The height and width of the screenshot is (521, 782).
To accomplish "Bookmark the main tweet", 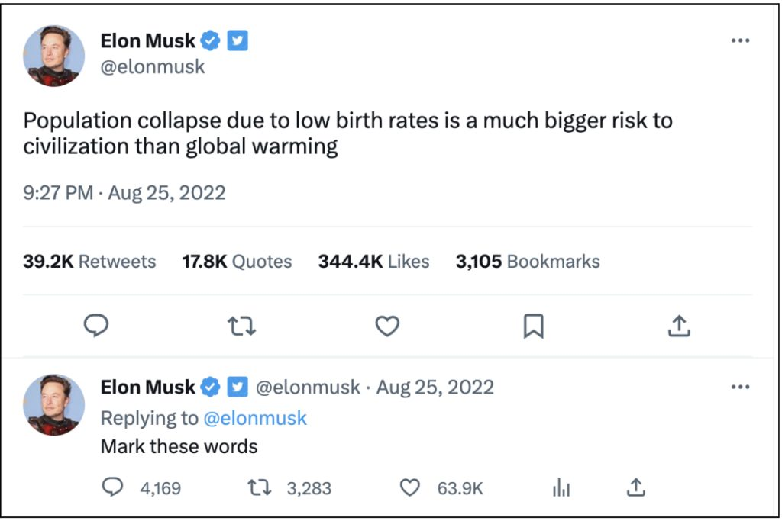I will tap(533, 326).
